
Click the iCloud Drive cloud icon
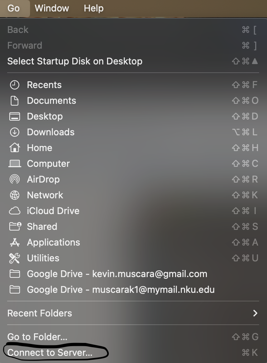14,211
